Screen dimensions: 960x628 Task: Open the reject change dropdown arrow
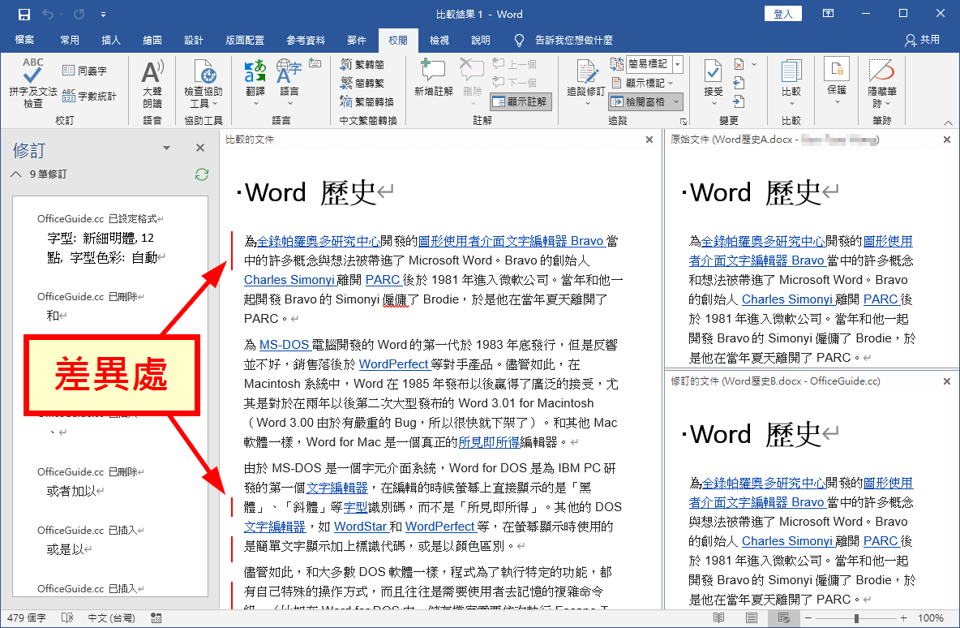754,64
